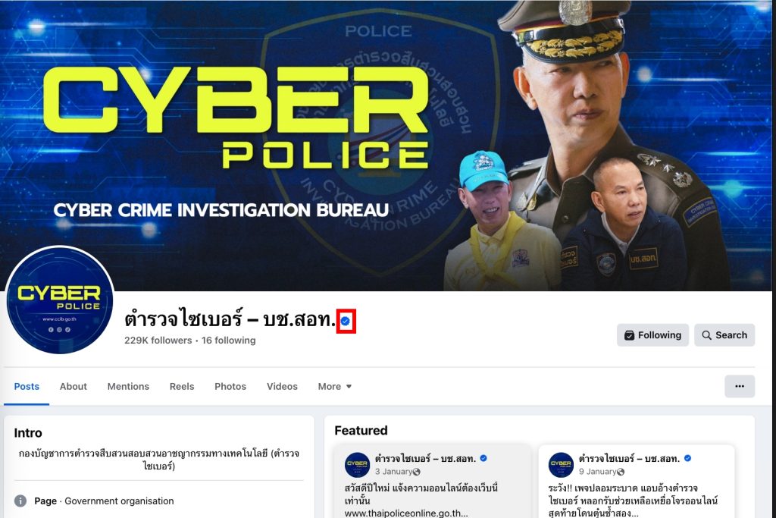The image size is (776, 518).
Task: Go to the Videos tab
Action: click(x=282, y=386)
